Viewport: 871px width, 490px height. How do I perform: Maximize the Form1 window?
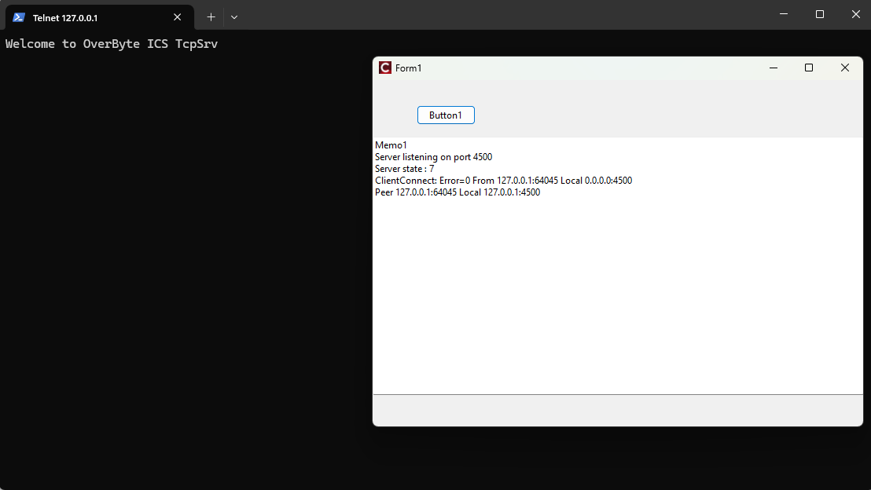[x=809, y=68]
